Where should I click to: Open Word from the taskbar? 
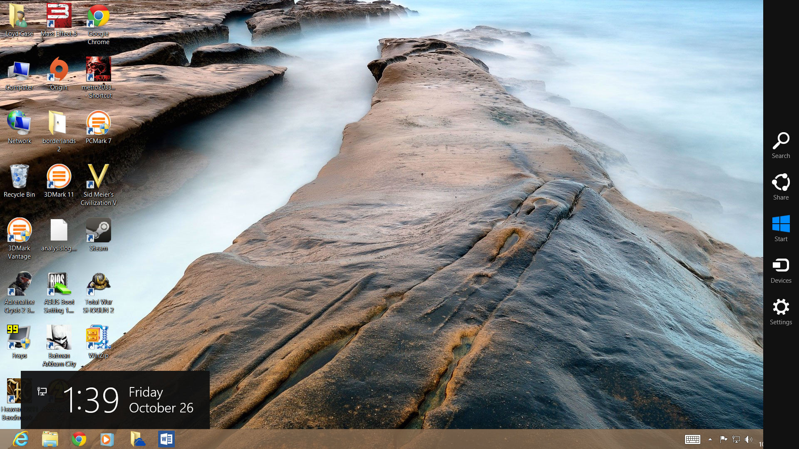166,439
